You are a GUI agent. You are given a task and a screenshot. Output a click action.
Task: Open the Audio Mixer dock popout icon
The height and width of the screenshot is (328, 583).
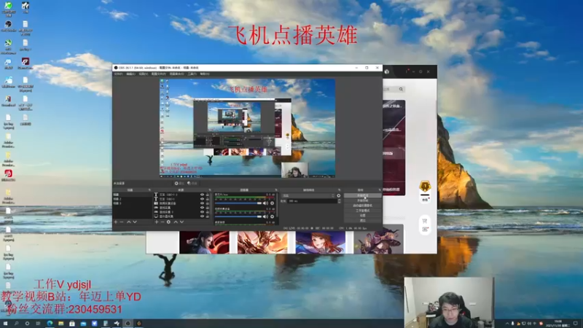[276, 190]
